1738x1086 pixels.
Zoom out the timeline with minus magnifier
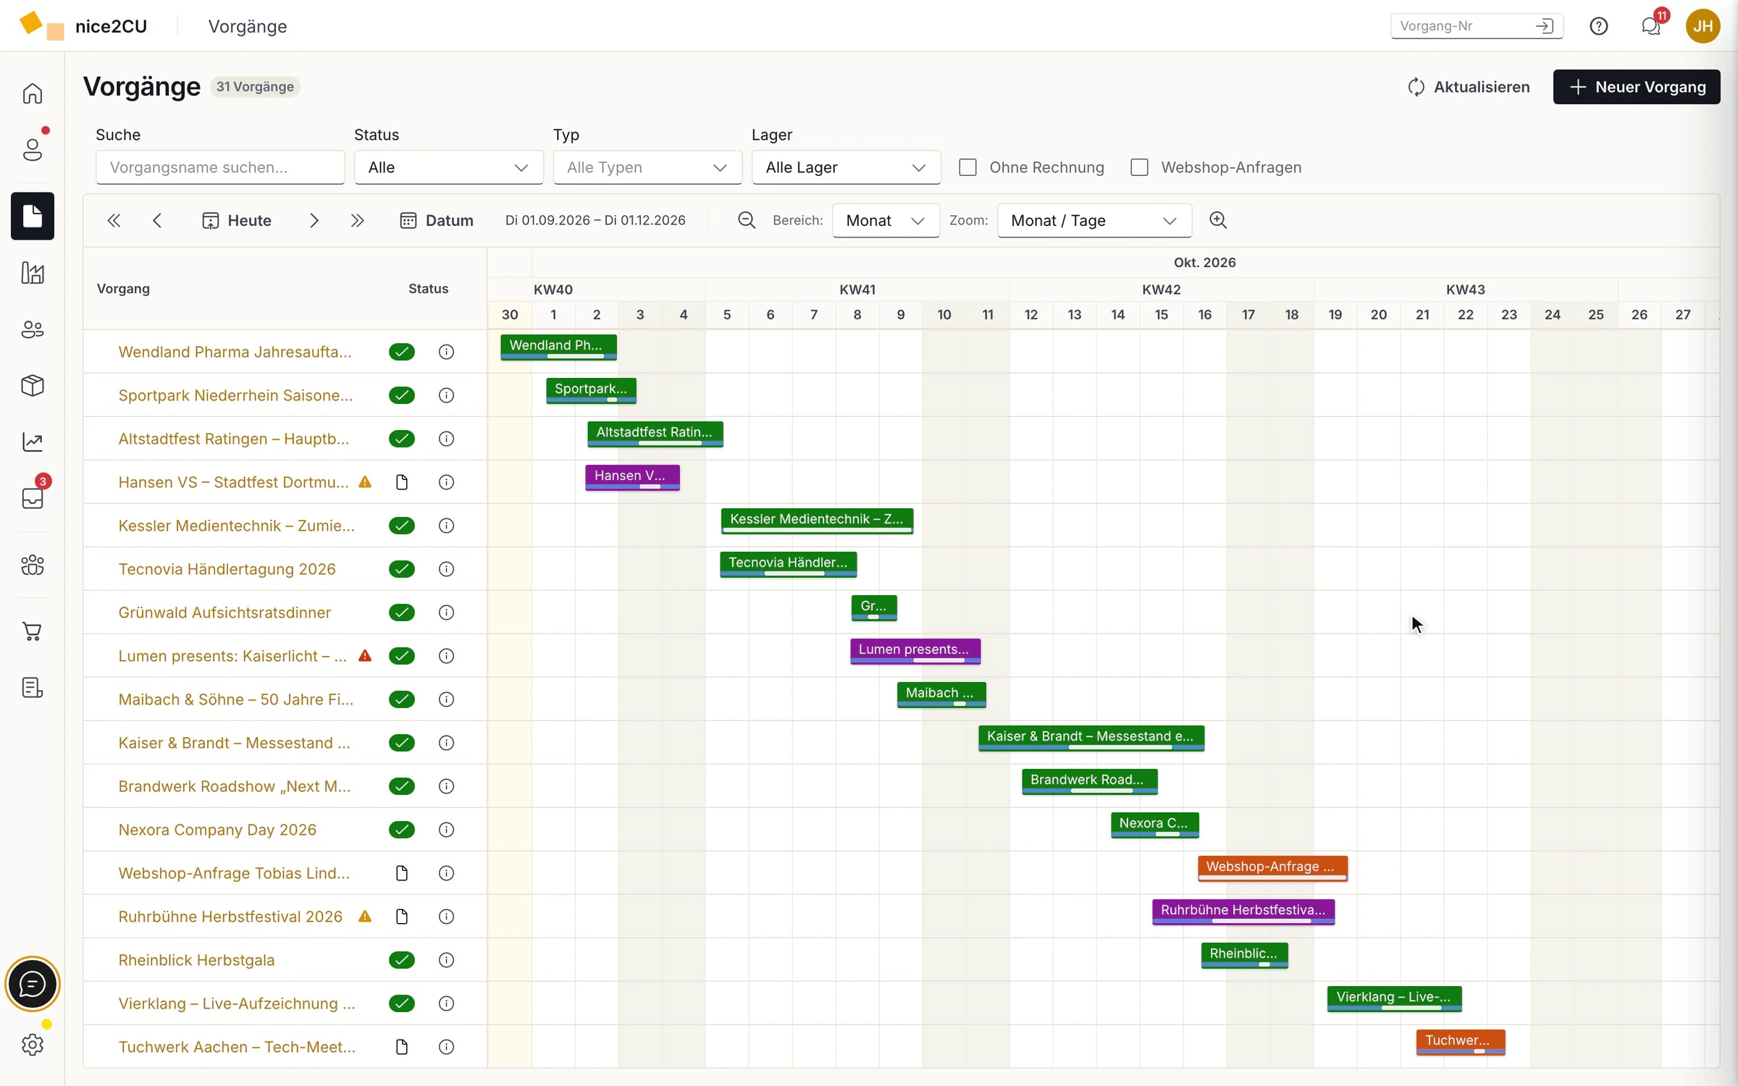[x=746, y=220]
